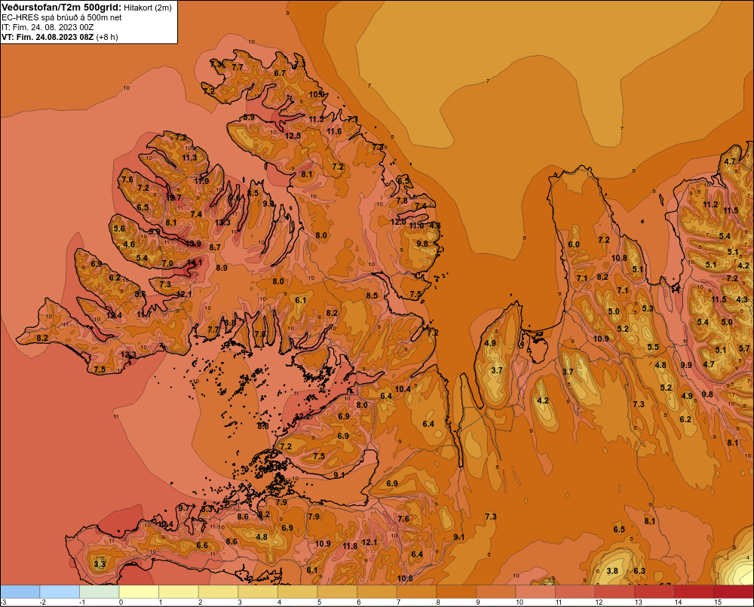Click the temperature value '5.3' on the map
754x607 pixels.
(x=648, y=308)
